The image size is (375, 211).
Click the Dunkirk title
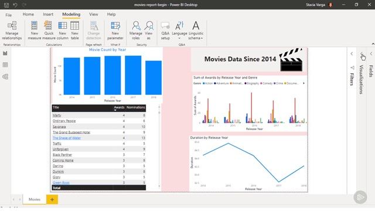[x=58, y=171]
